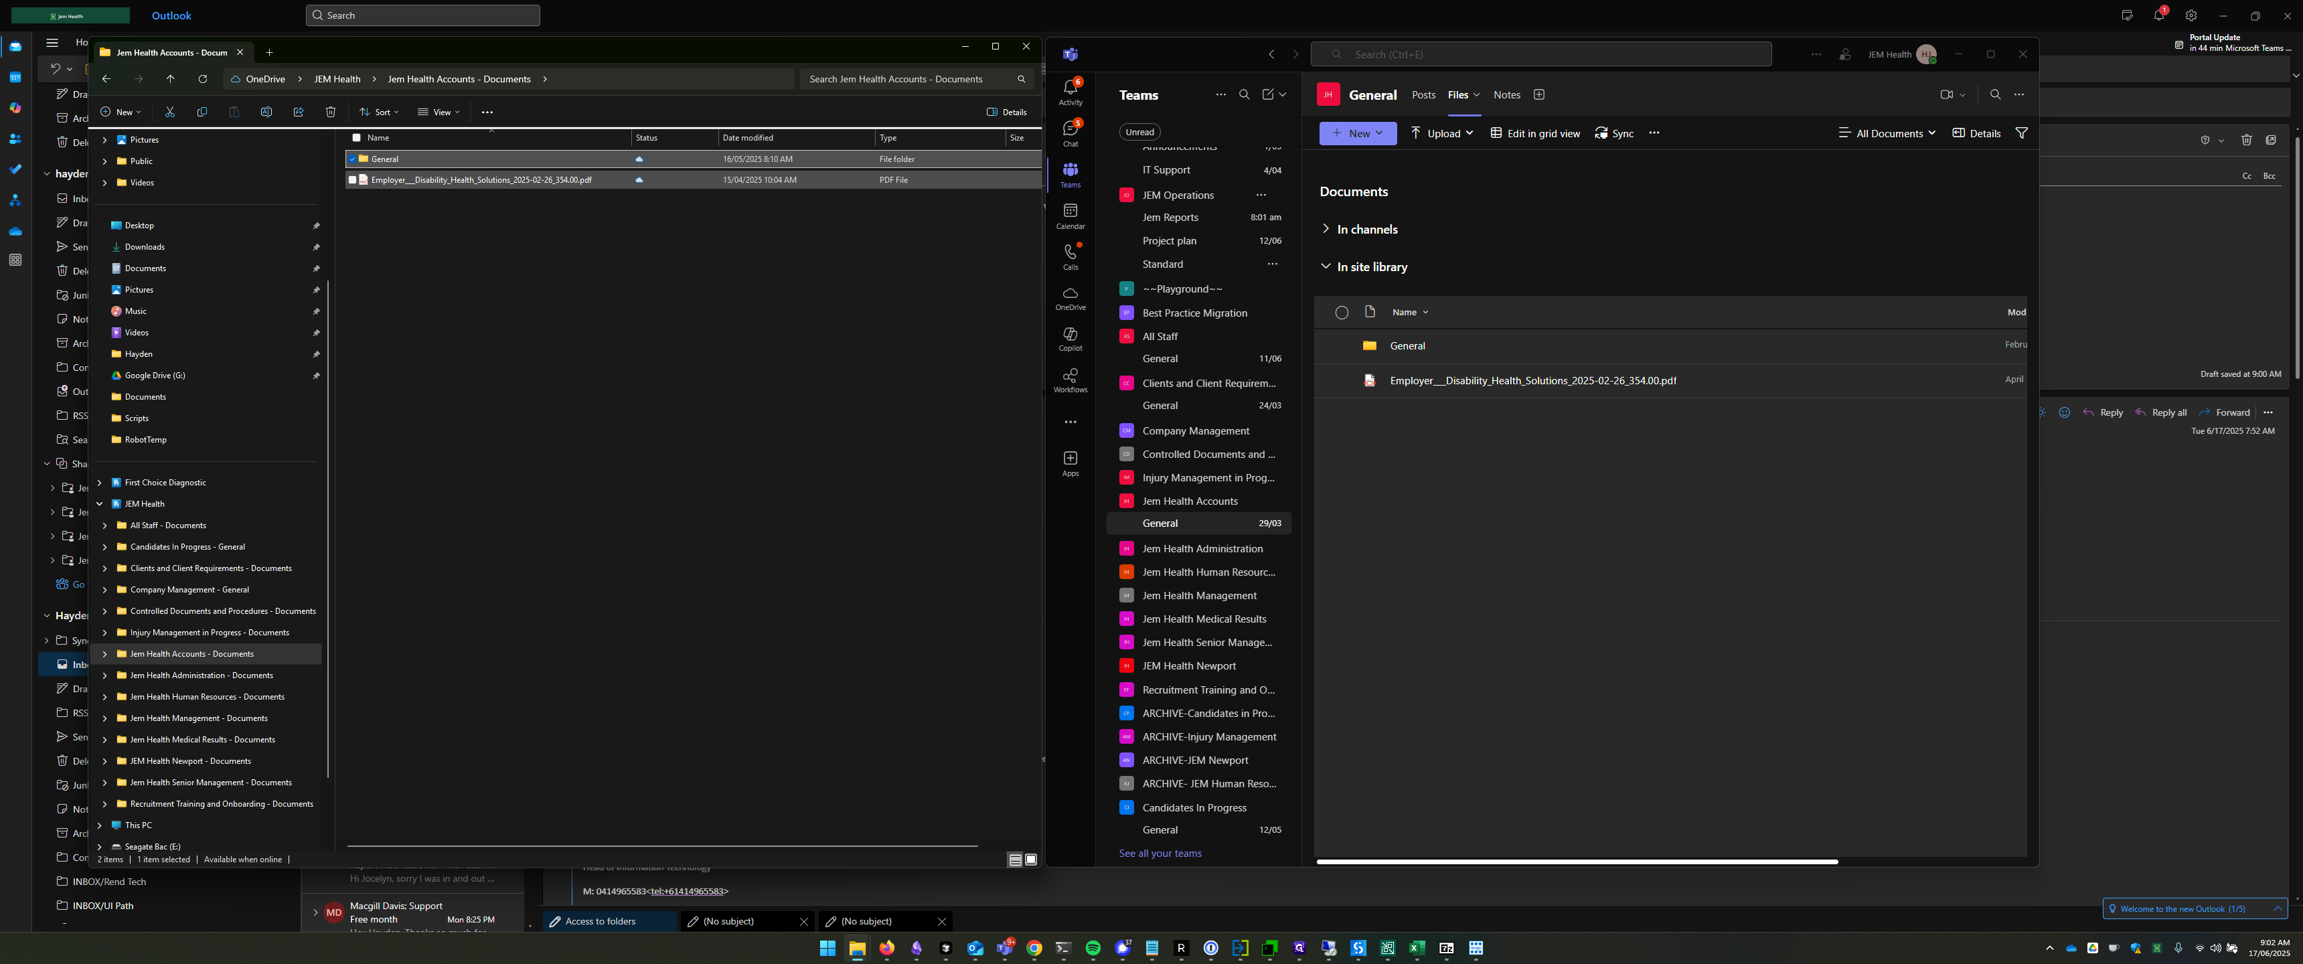Image resolution: width=2303 pixels, height=964 pixels.
Task: Open Workflows in the Teams sidebar
Action: (1070, 380)
